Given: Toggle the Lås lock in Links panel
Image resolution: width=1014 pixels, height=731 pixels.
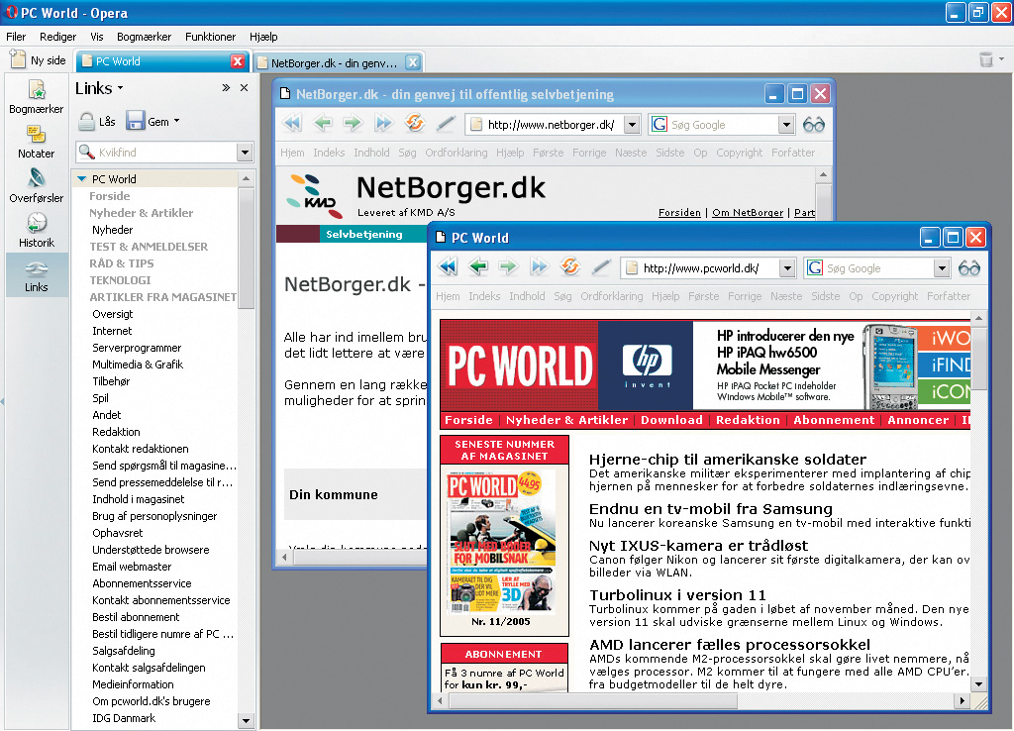Looking at the screenshot, I should coord(97,122).
